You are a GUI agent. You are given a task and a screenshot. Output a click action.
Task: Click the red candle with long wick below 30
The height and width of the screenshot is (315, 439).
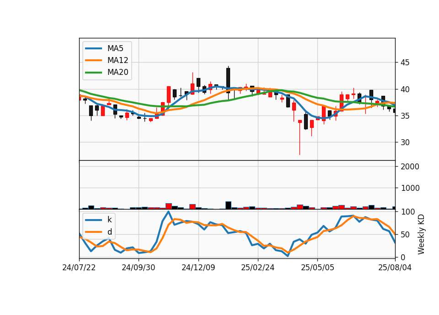[x=300, y=137]
